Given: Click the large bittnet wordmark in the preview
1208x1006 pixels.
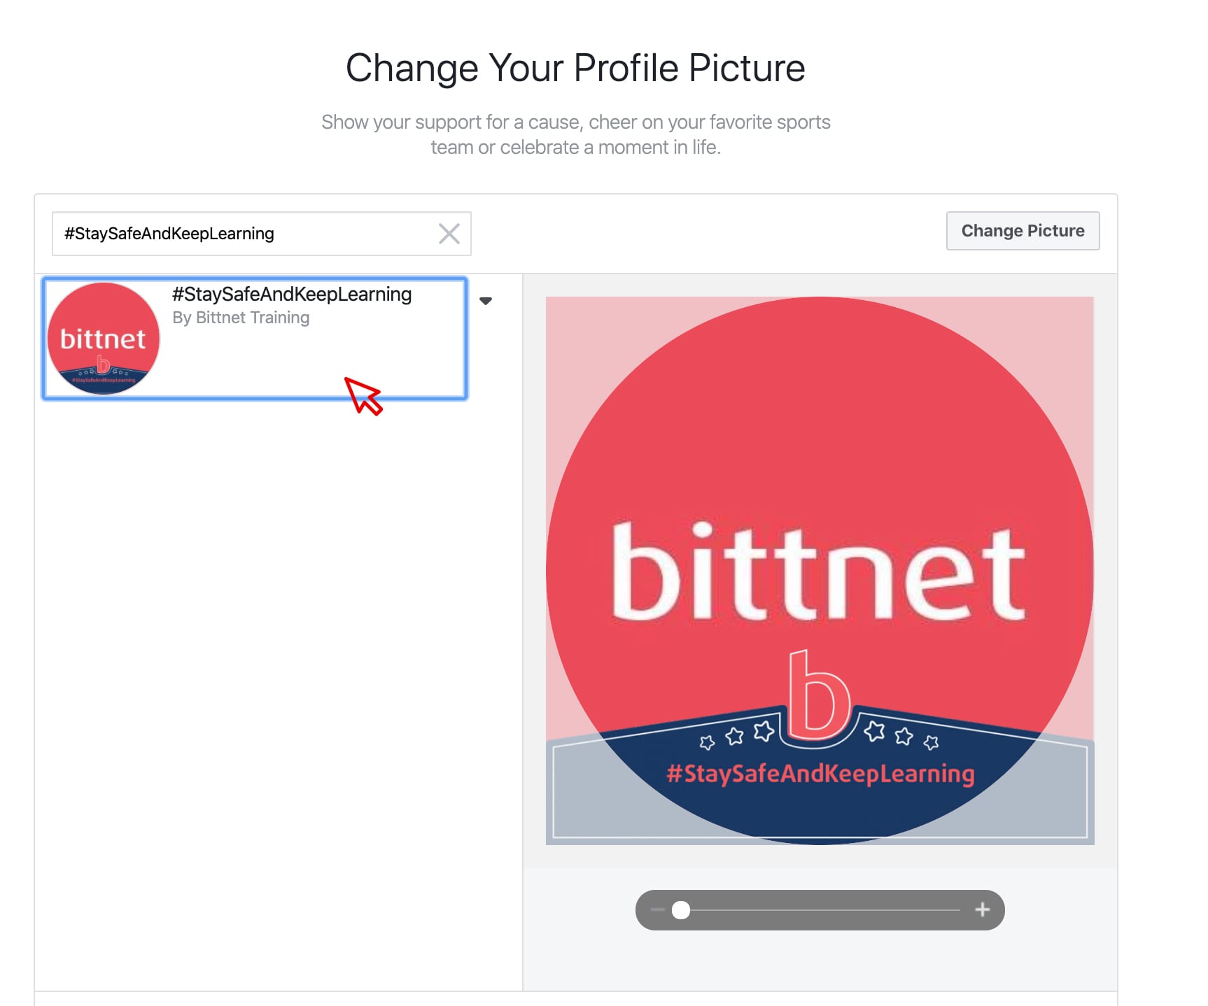Looking at the screenshot, I should pyautogui.click(x=819, y=572).
